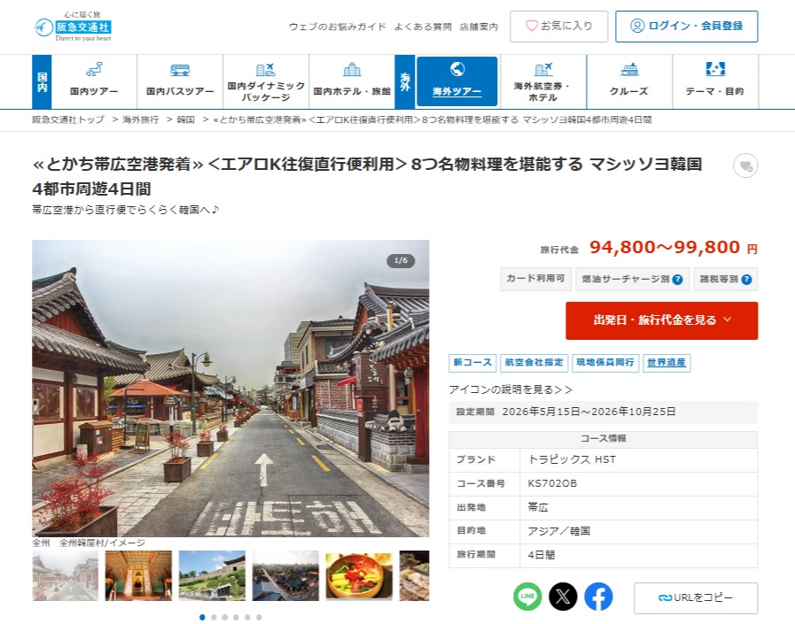Select the second carousel pagination dot

click(x=213, y=618)
